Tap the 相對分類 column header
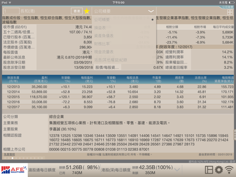Screen dimensions: 236x177 pyautogui.click(x=172, y=27)
